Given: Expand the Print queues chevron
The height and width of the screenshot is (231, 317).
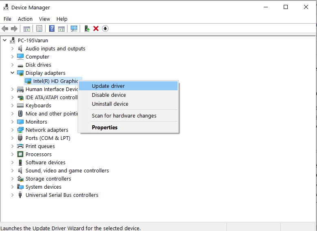Looking at the screenshot, I should point(12,146).
